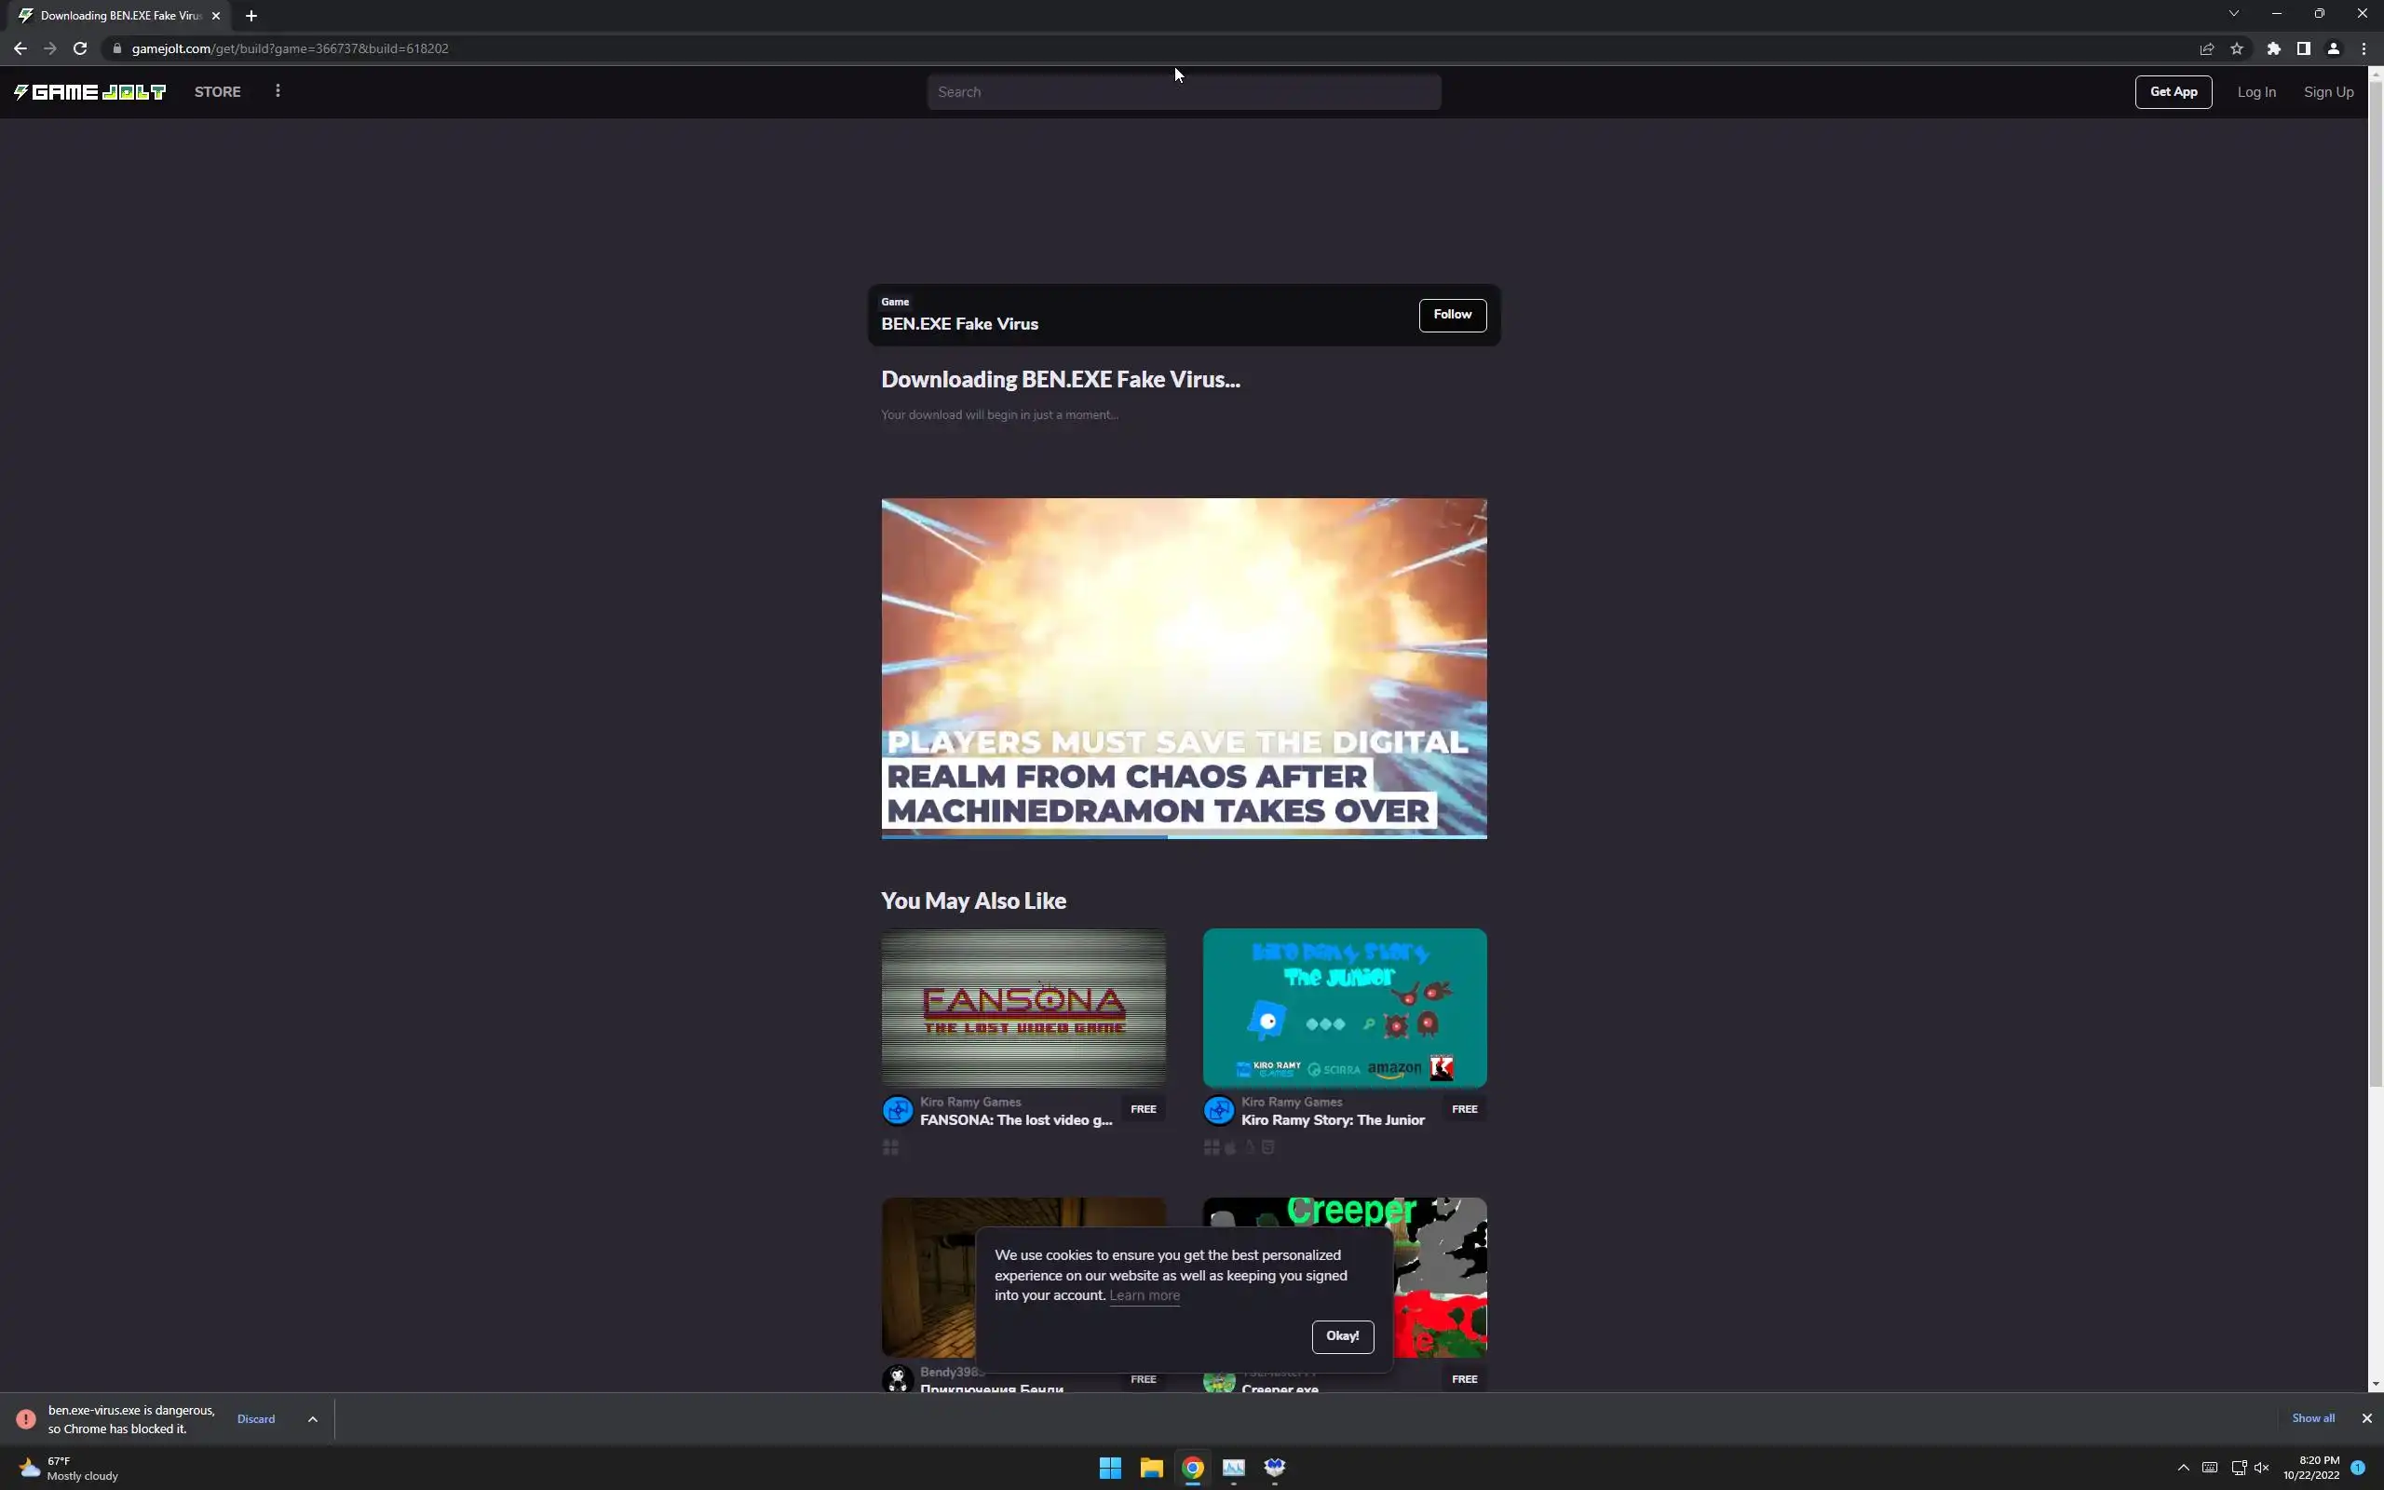The width and height of the screenshot is (2384, 1490).
Task: Click the Windows Start button
Action: pos(1110,1468)
